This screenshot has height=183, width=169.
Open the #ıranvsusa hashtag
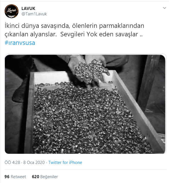point(20,43)
